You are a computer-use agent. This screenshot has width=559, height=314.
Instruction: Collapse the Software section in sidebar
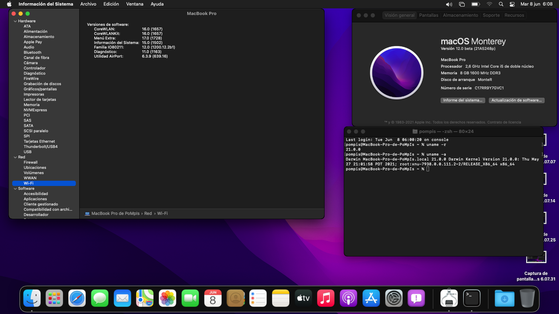15,188
